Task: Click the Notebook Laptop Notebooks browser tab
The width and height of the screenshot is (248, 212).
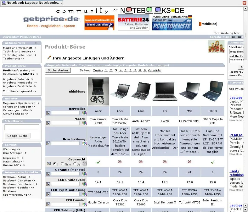Action: tap(32, 3)
